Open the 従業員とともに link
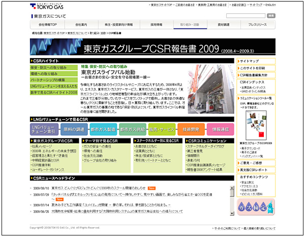Image resolution: width=305 pixels, height=237 pixels. coord(145,151)
